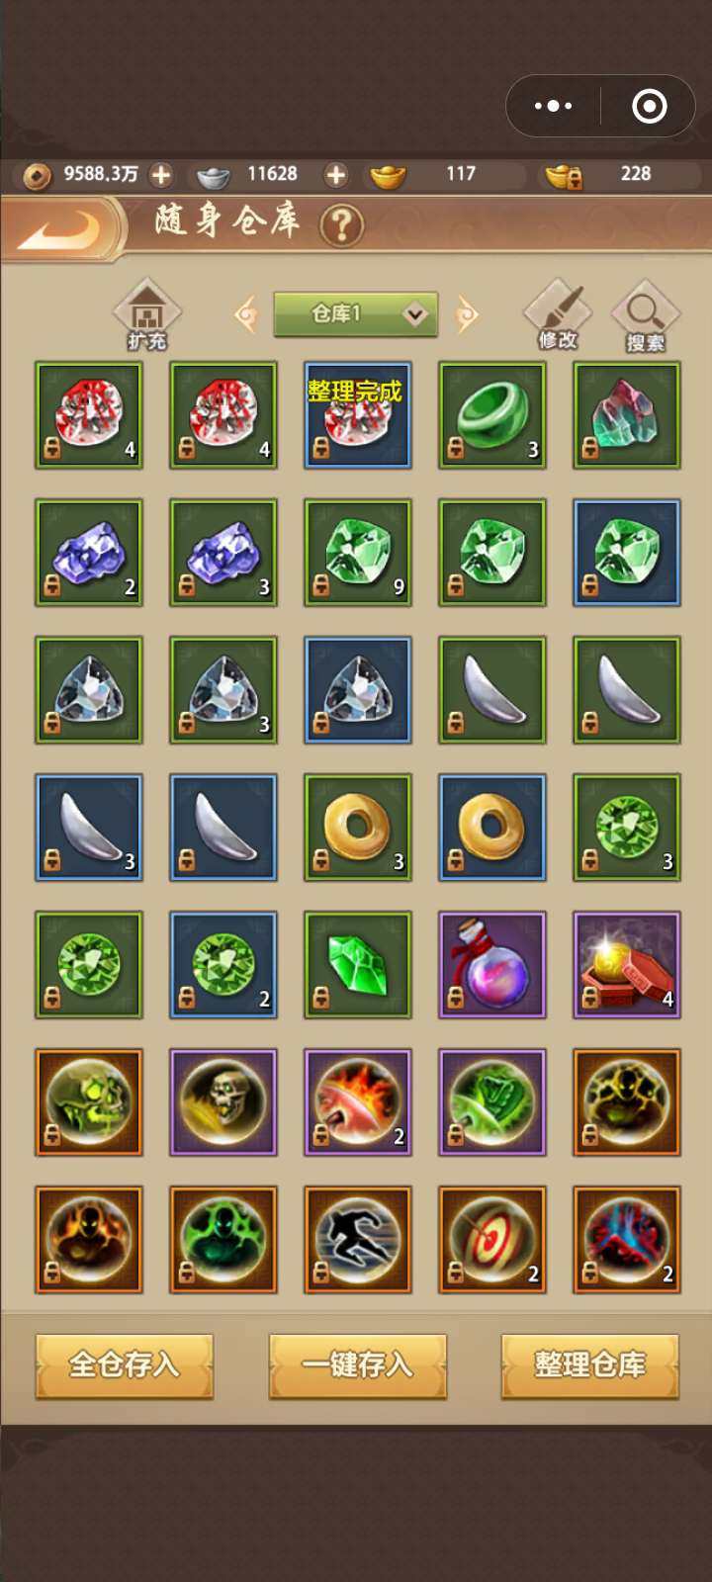
Task: Select the green jade ring item
Action: [x=492, y=415]
